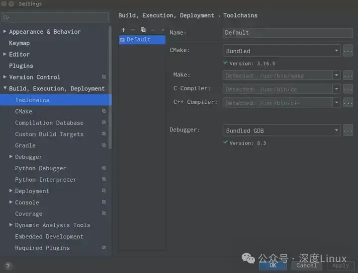
Task: Click the settings search field
Action: [x=56, y=18]
